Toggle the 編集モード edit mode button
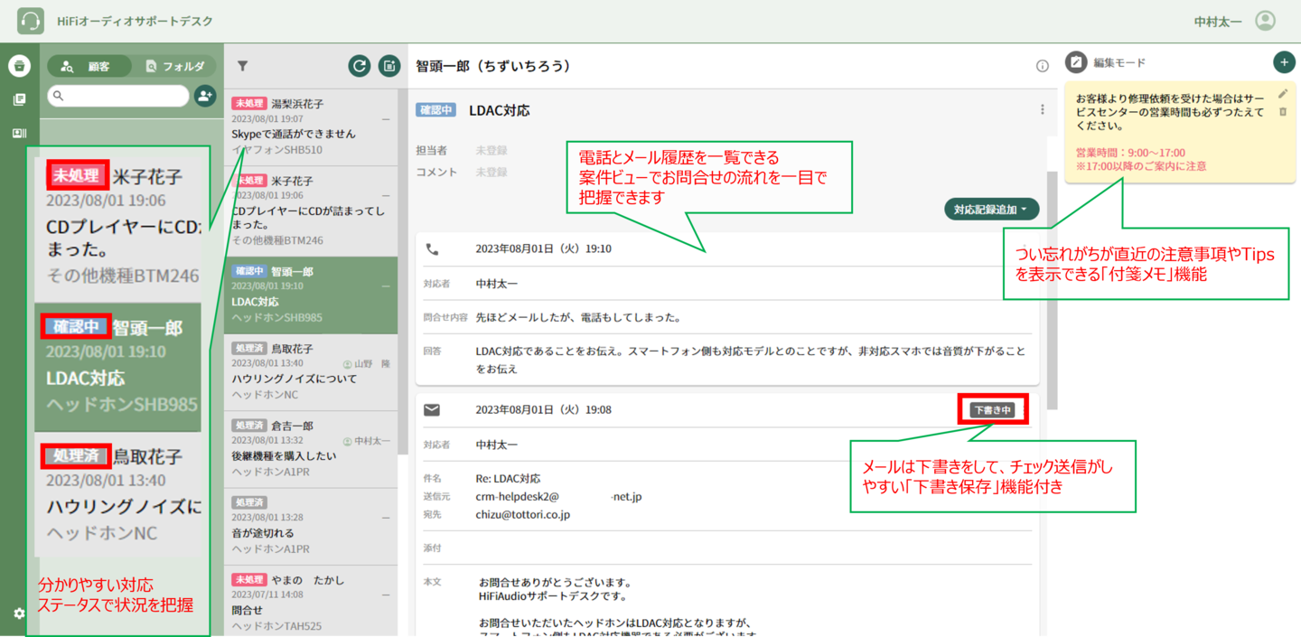1301x637 pixels. tap(1076, 62)
